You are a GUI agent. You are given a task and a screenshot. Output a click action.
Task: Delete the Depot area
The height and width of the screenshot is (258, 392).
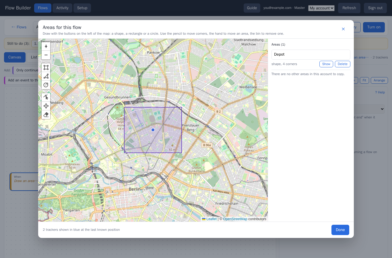pos(342,64)
